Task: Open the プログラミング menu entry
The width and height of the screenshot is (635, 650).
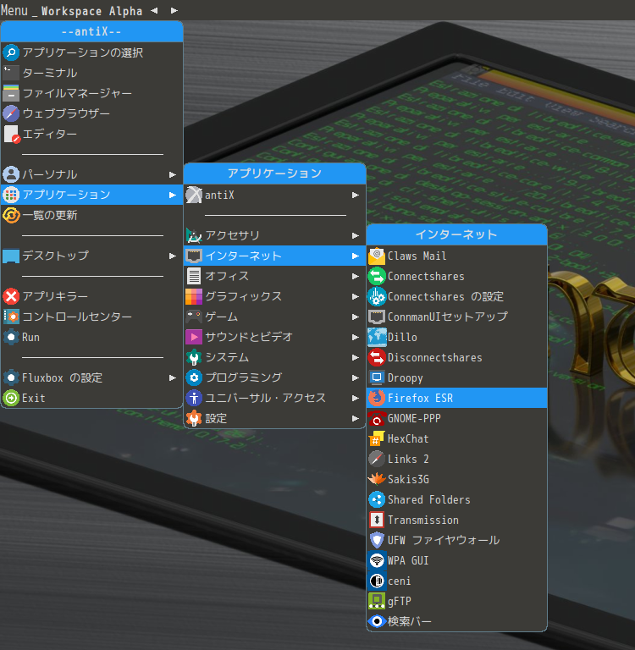Action: click(274, 377)
